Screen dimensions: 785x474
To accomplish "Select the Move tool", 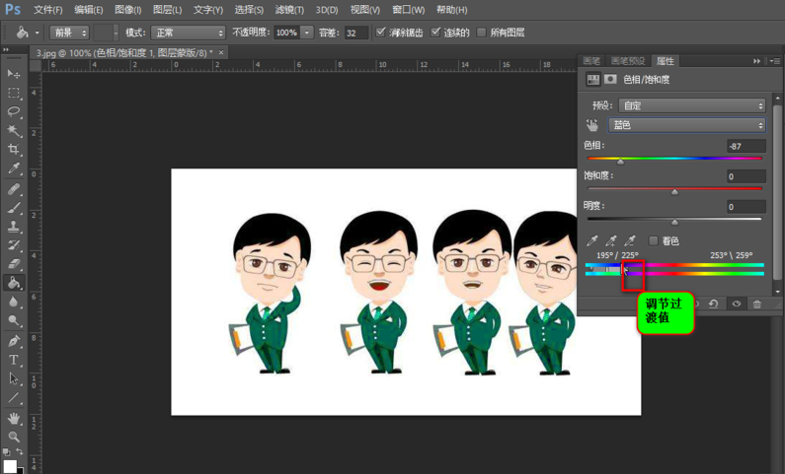I will pos(14,74).
